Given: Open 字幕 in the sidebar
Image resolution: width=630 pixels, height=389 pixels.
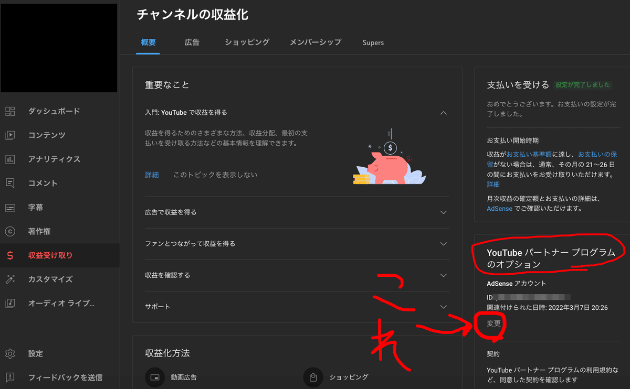Looking at the screenshot, I should click(36, 208).
